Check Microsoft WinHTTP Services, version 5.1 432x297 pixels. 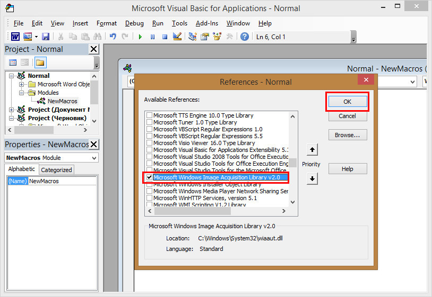point(149,198)
